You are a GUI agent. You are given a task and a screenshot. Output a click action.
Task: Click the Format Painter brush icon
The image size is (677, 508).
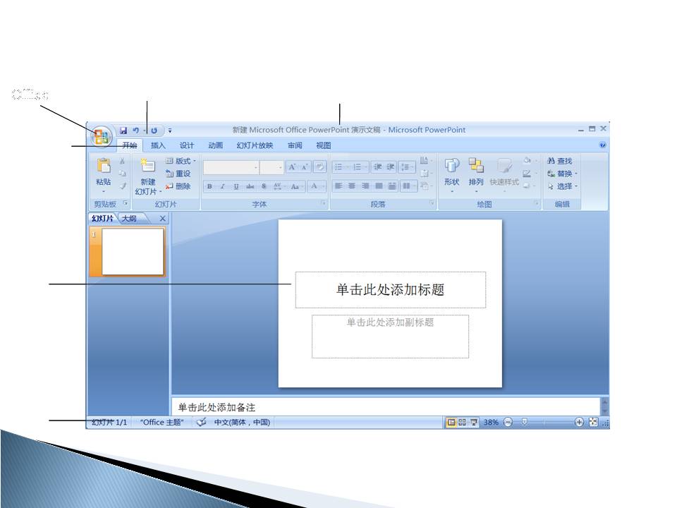pos(123,186)
